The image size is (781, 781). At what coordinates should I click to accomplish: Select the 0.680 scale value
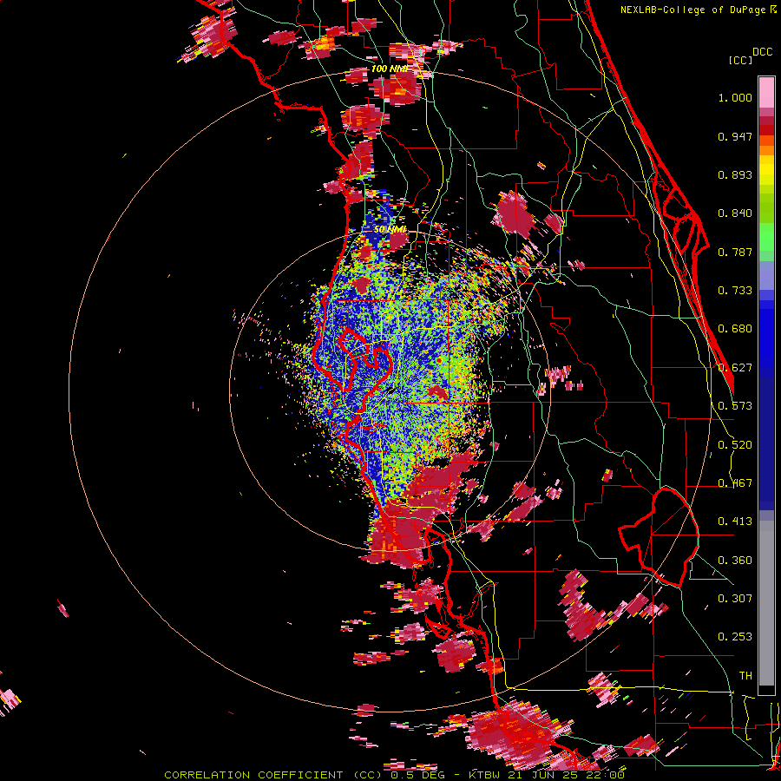click(735, 329)
